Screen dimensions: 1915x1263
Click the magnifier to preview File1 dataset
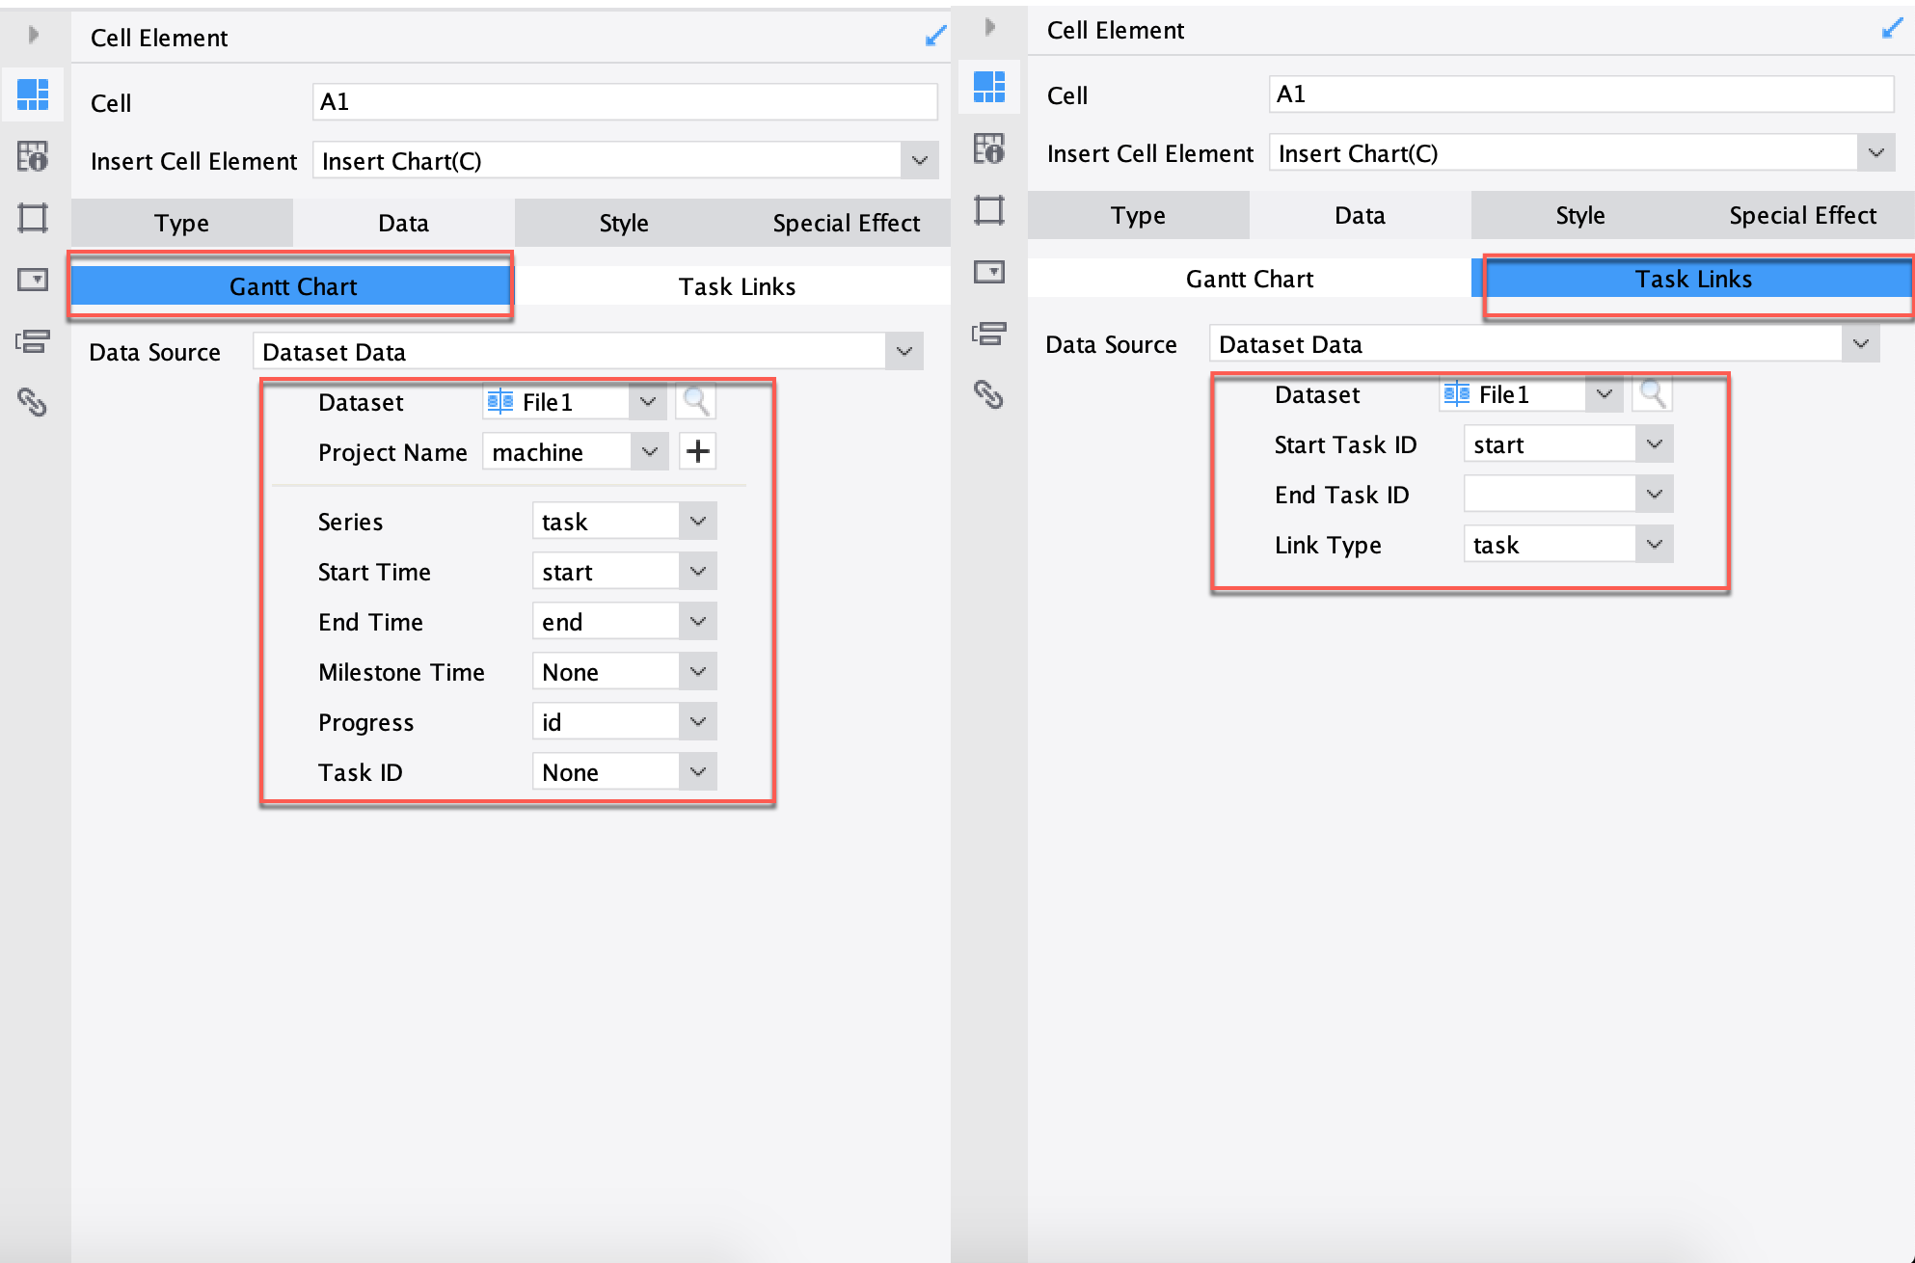coord(695,402)
